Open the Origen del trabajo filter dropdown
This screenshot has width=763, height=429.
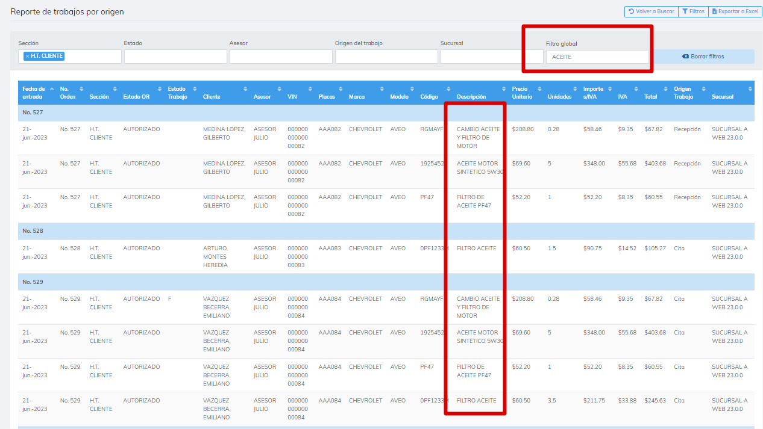pos(386,57)
